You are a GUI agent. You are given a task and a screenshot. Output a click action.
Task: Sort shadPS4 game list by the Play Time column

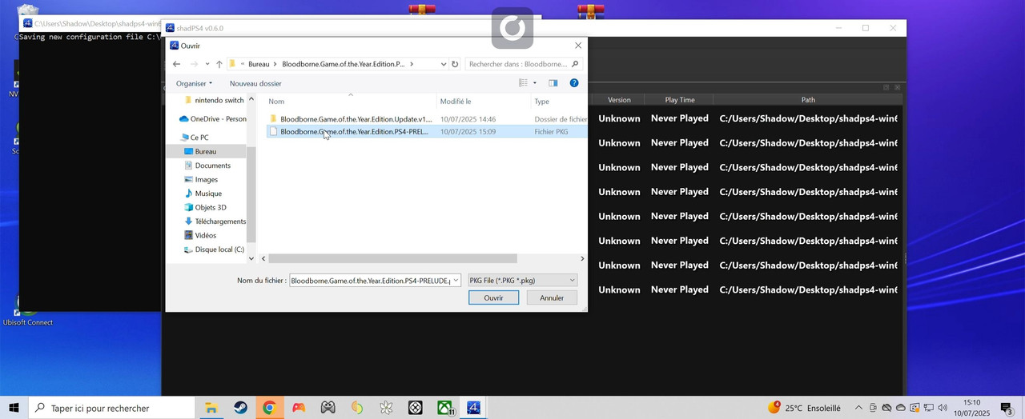click(x=680, y=100)
